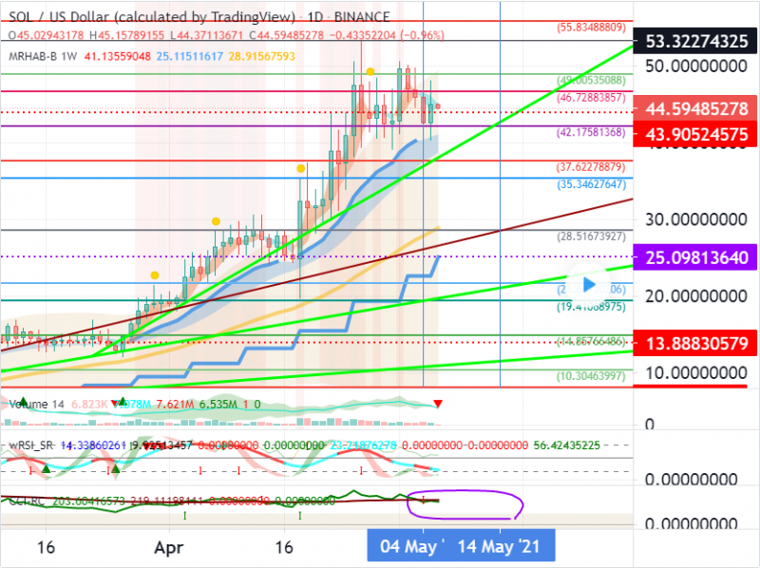Select the 55.83488809 horizontal level label

(590, 28)
